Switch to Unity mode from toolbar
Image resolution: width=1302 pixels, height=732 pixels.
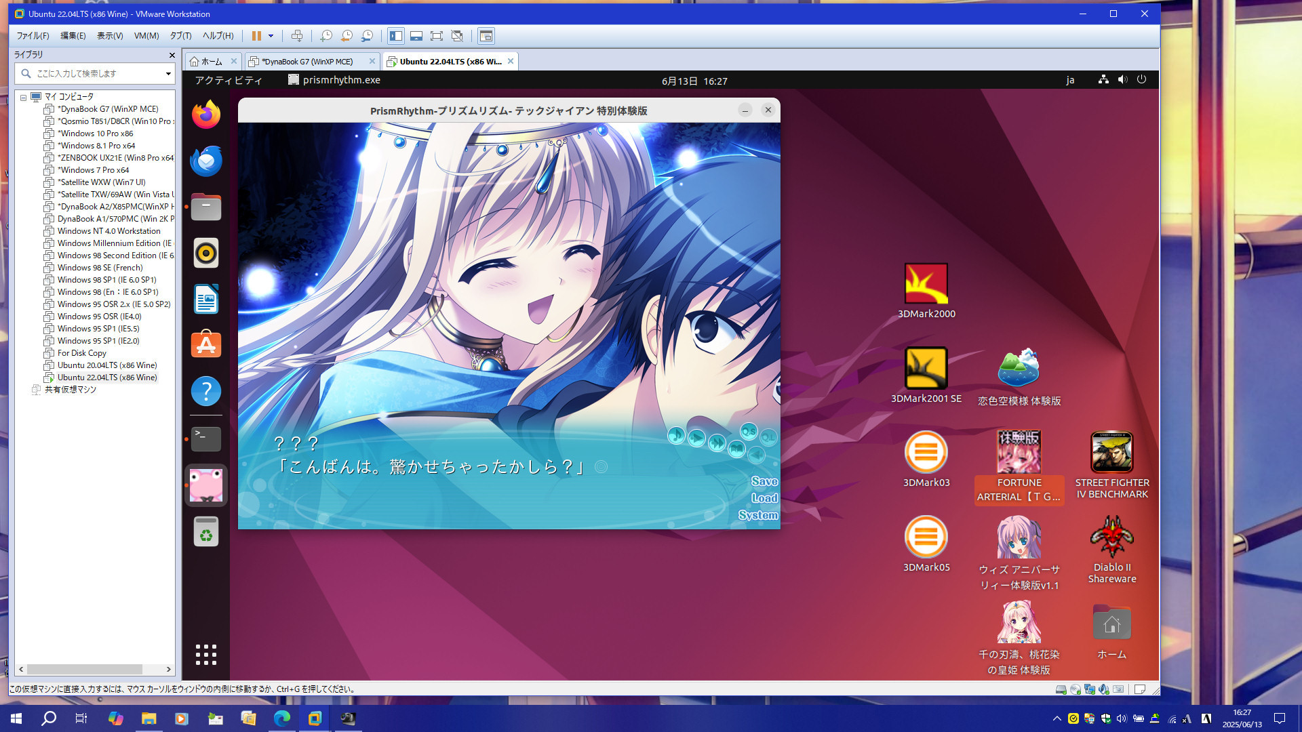[457, 36]
